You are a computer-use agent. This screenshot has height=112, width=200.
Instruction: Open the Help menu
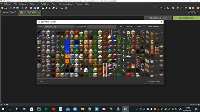[87, 4]
